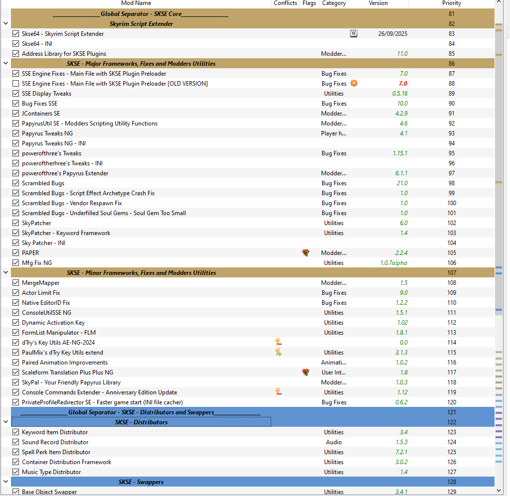Click the conflict lightning icon for PaulMix's dTry Key Utils
510x496 pixels.
278,352
